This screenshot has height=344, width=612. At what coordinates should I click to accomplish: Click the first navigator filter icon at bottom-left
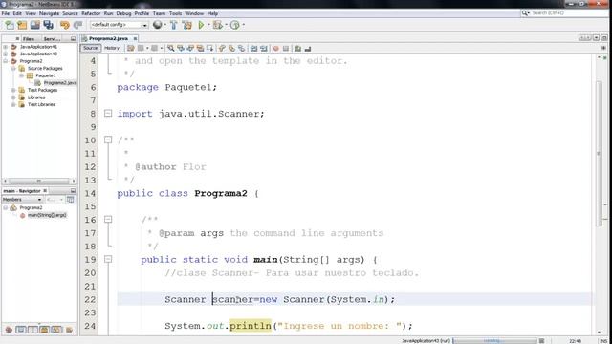(x=9, y=330)
